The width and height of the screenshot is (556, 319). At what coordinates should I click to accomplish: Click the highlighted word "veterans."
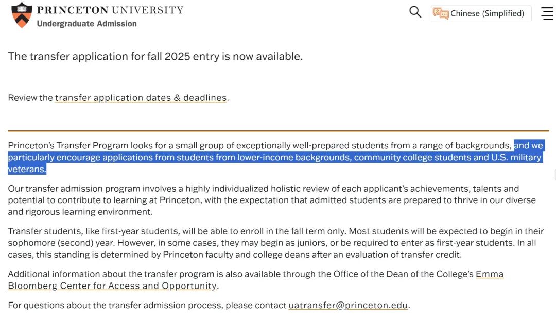pyautogui.click(x=27, y=169)
